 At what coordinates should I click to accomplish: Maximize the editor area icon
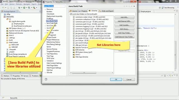pos(177,11)
